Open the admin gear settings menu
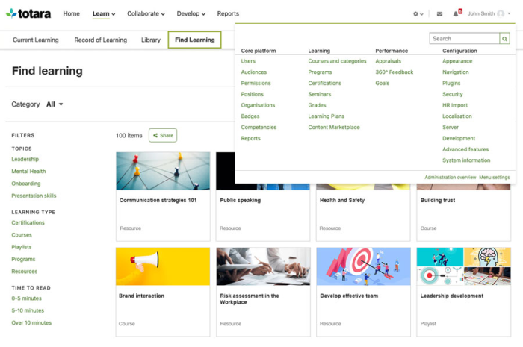The height and width of the screenshot is (347, 523). (418, 14)
